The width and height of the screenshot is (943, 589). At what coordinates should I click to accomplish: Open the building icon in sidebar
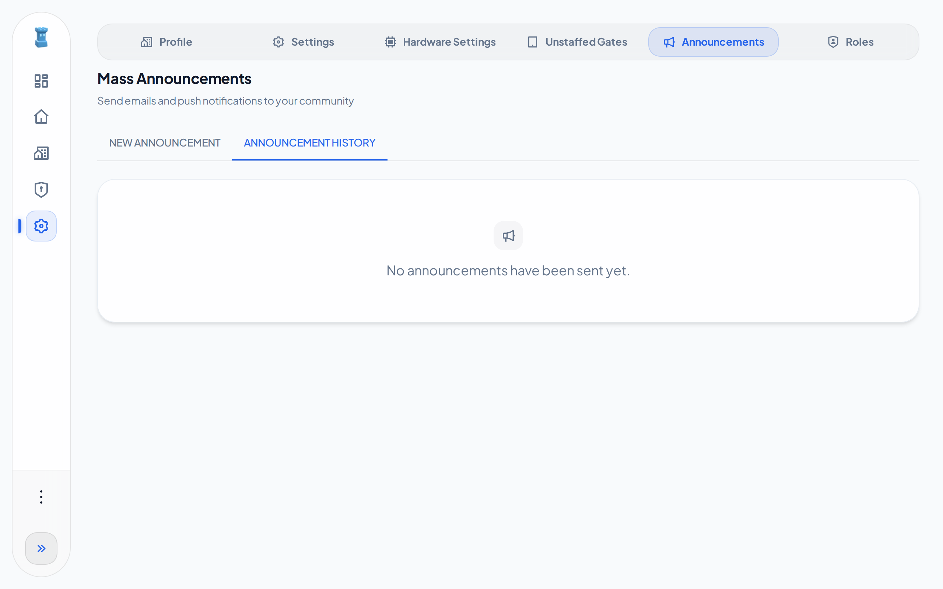(x=41, y=153)
